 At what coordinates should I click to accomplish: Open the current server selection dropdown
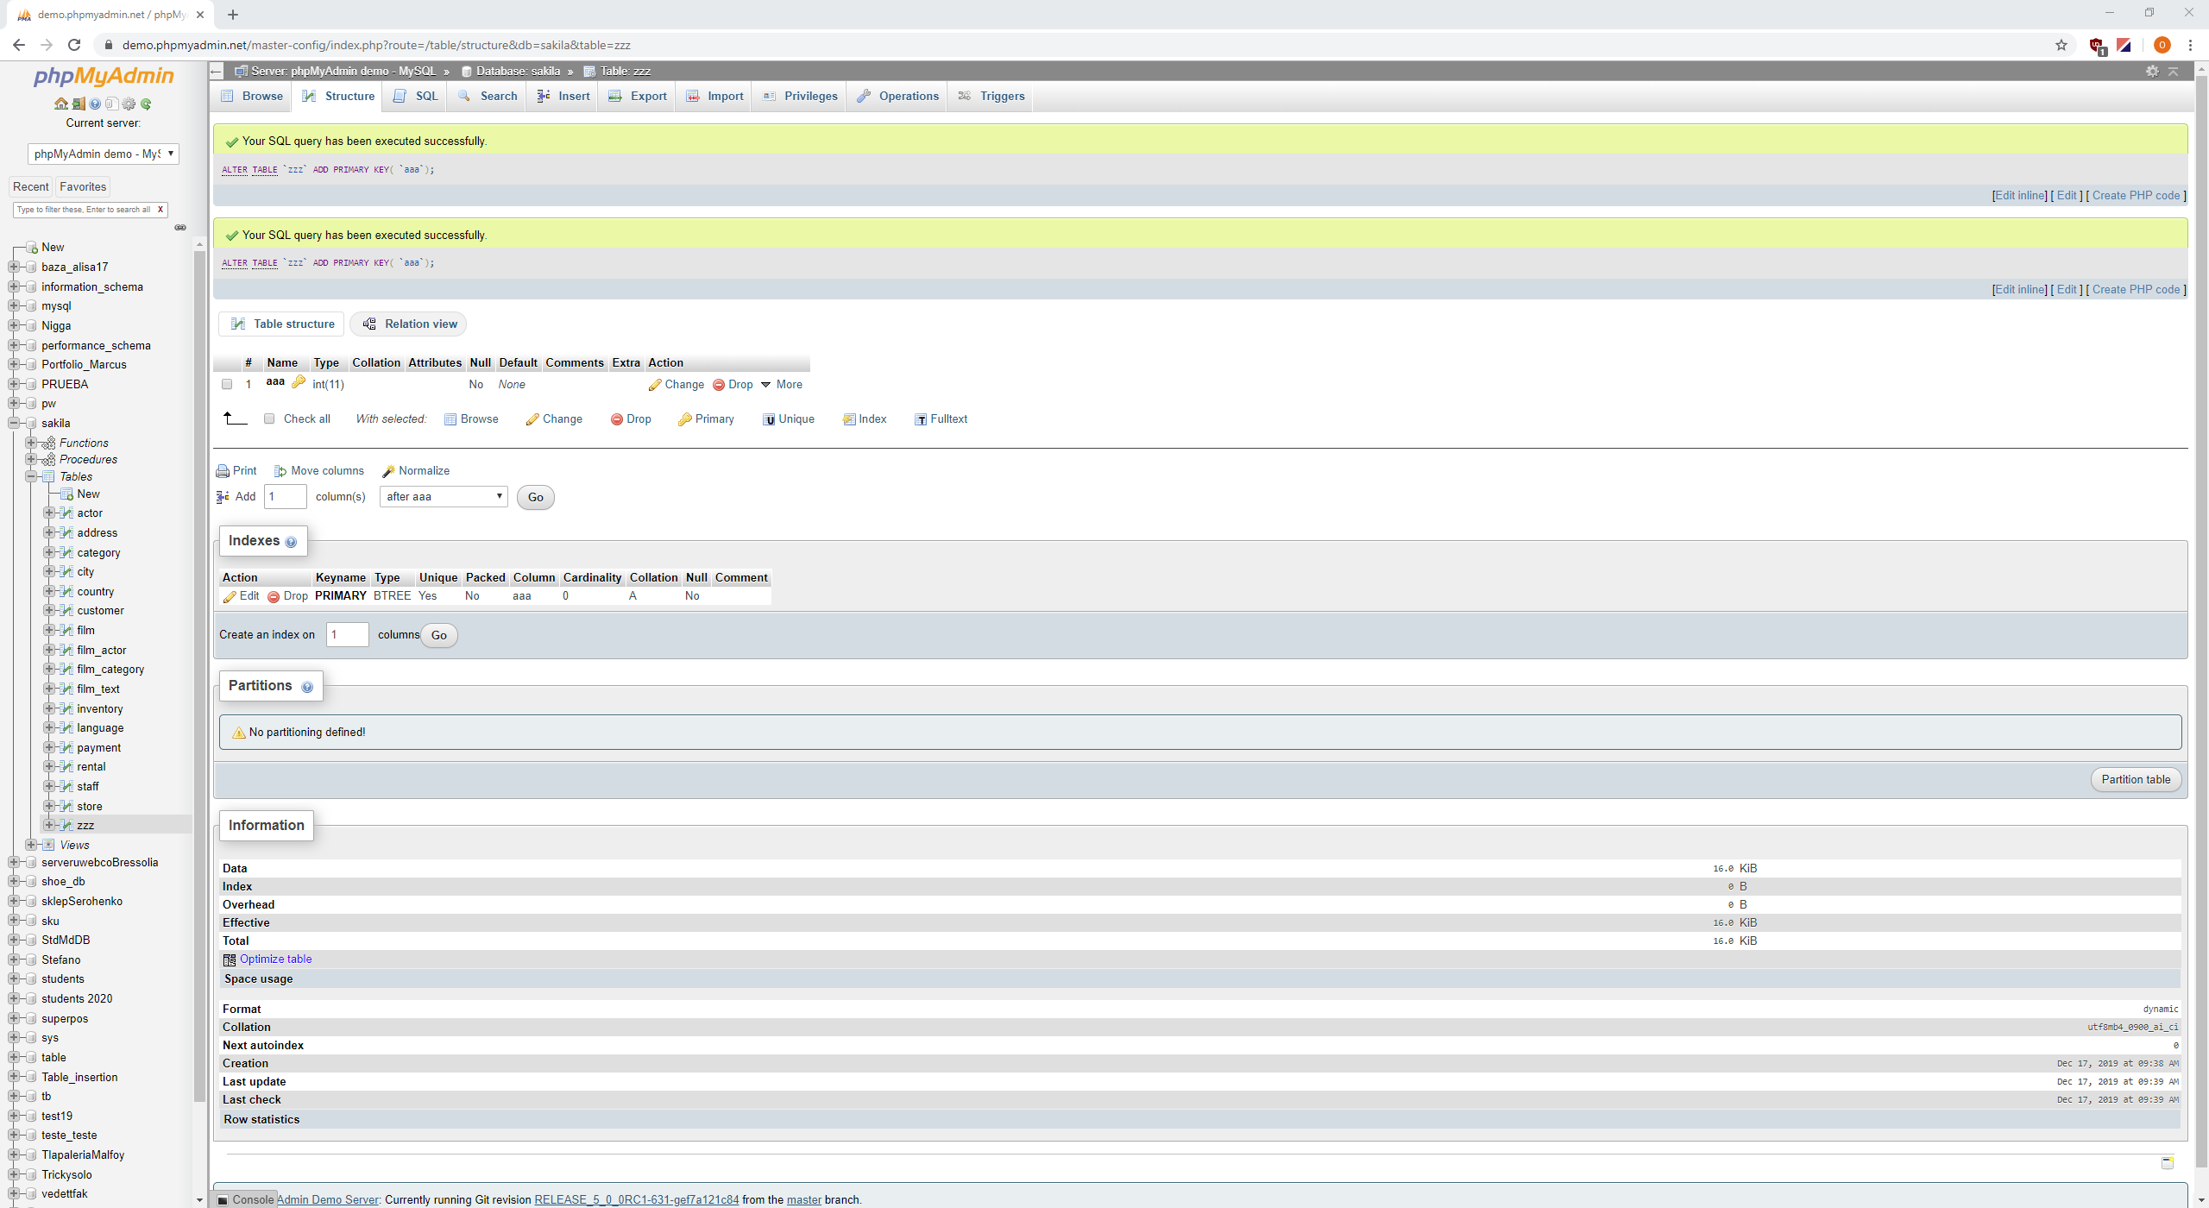tap(103, 154)
